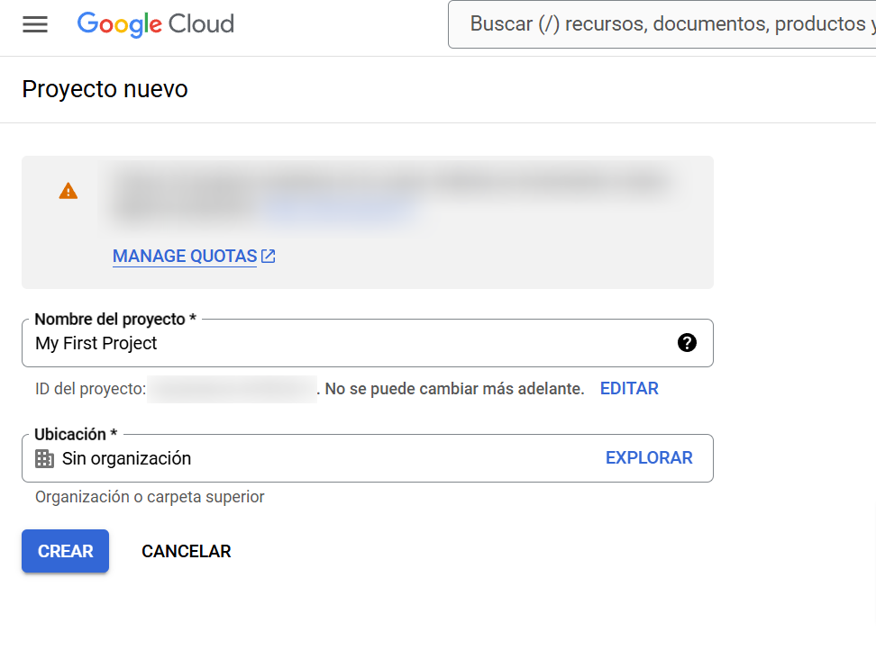This screenshot has width=876, height=659.
Task: Open help tooltip for project name
Action: point(687,343)
